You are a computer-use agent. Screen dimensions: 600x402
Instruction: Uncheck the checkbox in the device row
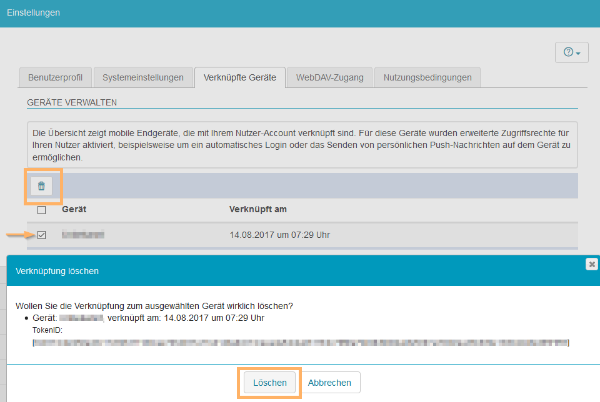click(x=42, y=235)
